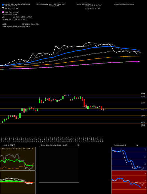Image resolution: width=147 pixels, height=194 pixels.
Task: Click the 'Intra Day Trading Price & MR' title
Action: coord(54,145)
